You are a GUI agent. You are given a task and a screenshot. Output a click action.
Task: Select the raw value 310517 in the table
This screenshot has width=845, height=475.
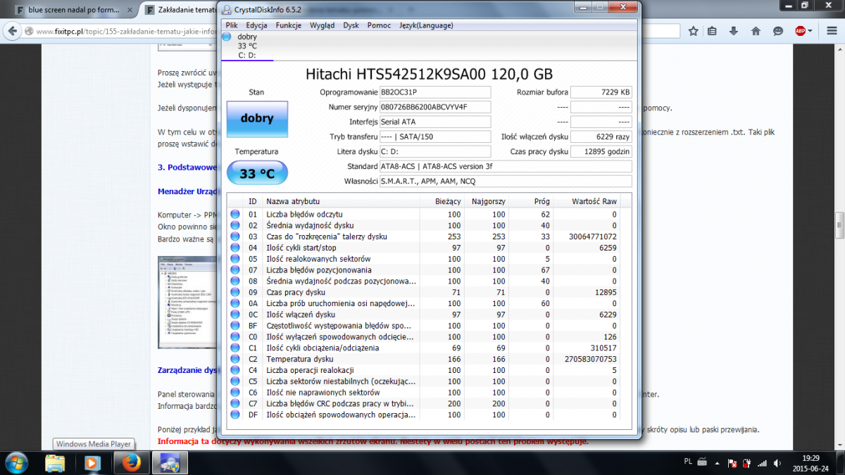603,348
